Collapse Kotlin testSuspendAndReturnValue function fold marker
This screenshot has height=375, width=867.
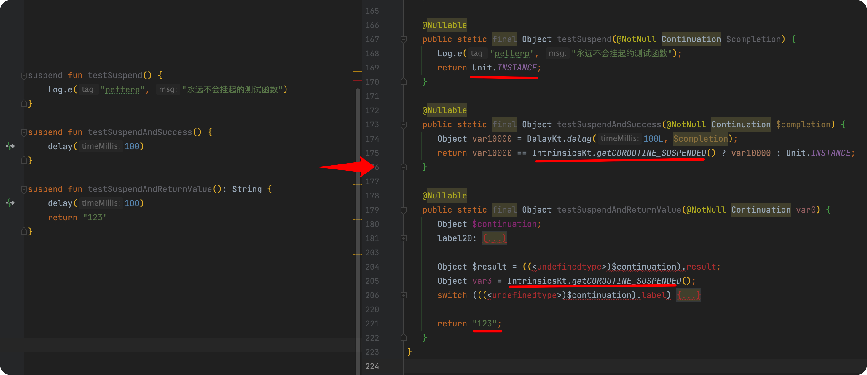(x=24, y=189)
